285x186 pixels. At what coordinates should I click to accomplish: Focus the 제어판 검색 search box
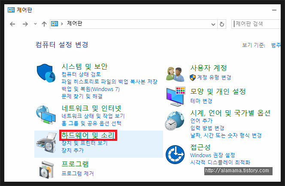click(257, 24)
